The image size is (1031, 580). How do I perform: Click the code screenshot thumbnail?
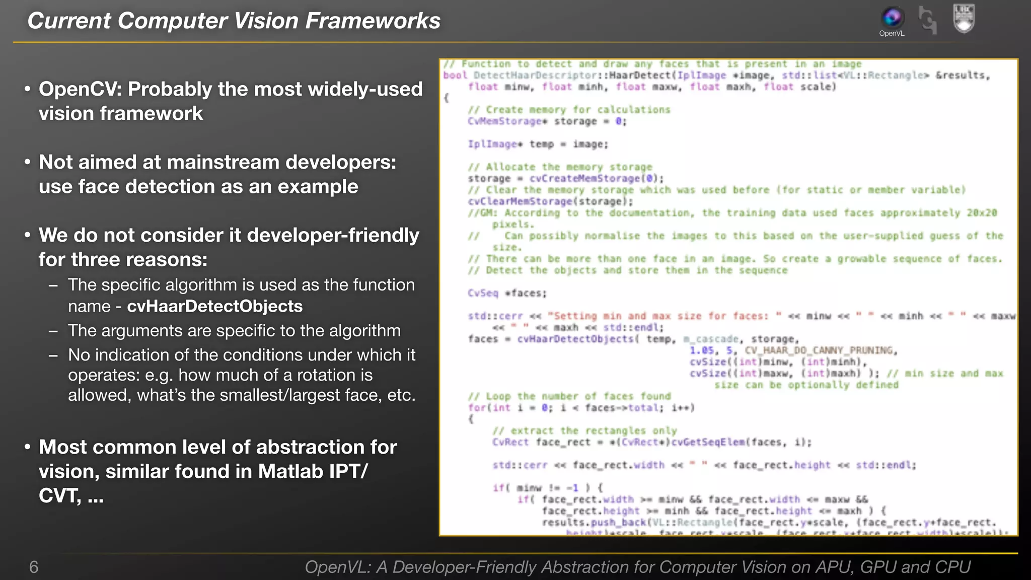pos(728,297)
